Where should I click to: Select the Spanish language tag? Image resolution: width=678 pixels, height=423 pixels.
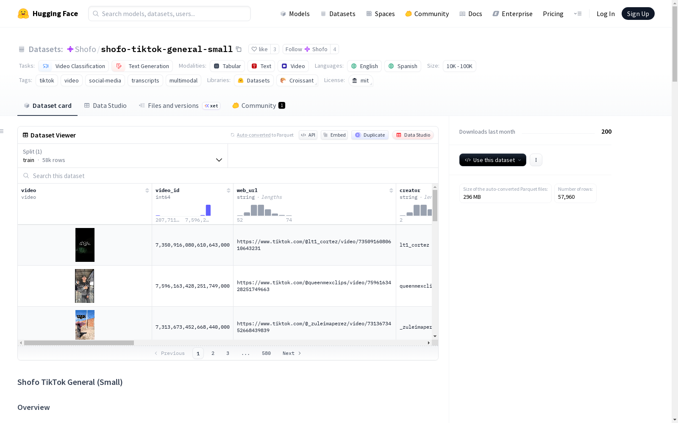[403, 66]
